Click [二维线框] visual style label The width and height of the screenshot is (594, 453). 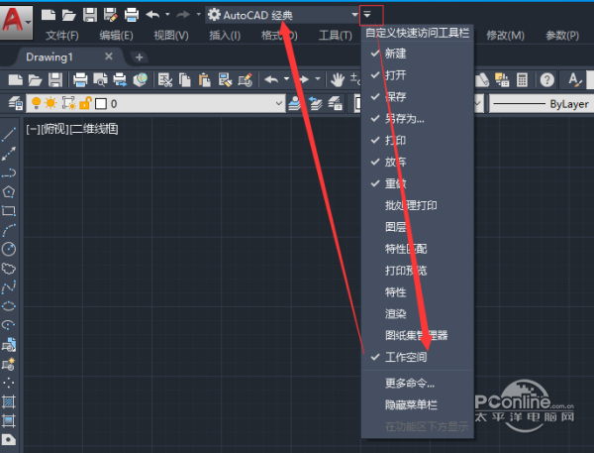tap(94, 130)
